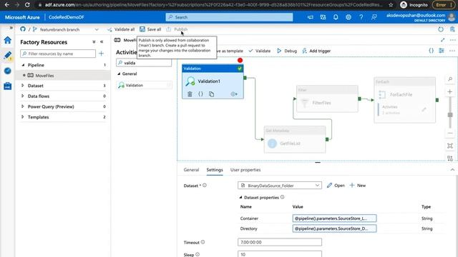Expand the Dataset tree node
The width and height of the screenshot is (458, 257).
pyautogui.click(x=23, y=86)
